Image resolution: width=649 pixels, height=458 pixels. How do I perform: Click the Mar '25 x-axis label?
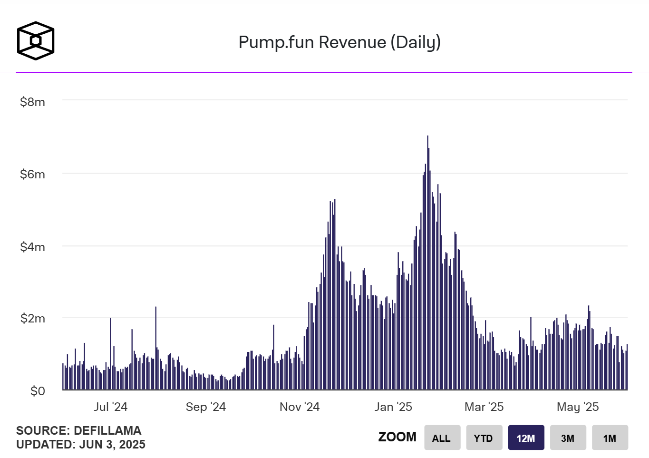coord(484,407)
